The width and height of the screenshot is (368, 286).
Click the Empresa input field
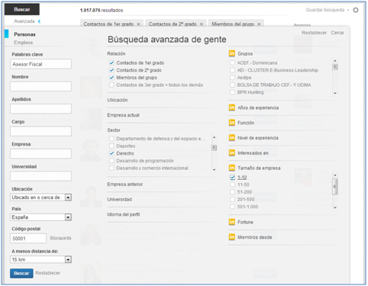click(x=40, y=154)
